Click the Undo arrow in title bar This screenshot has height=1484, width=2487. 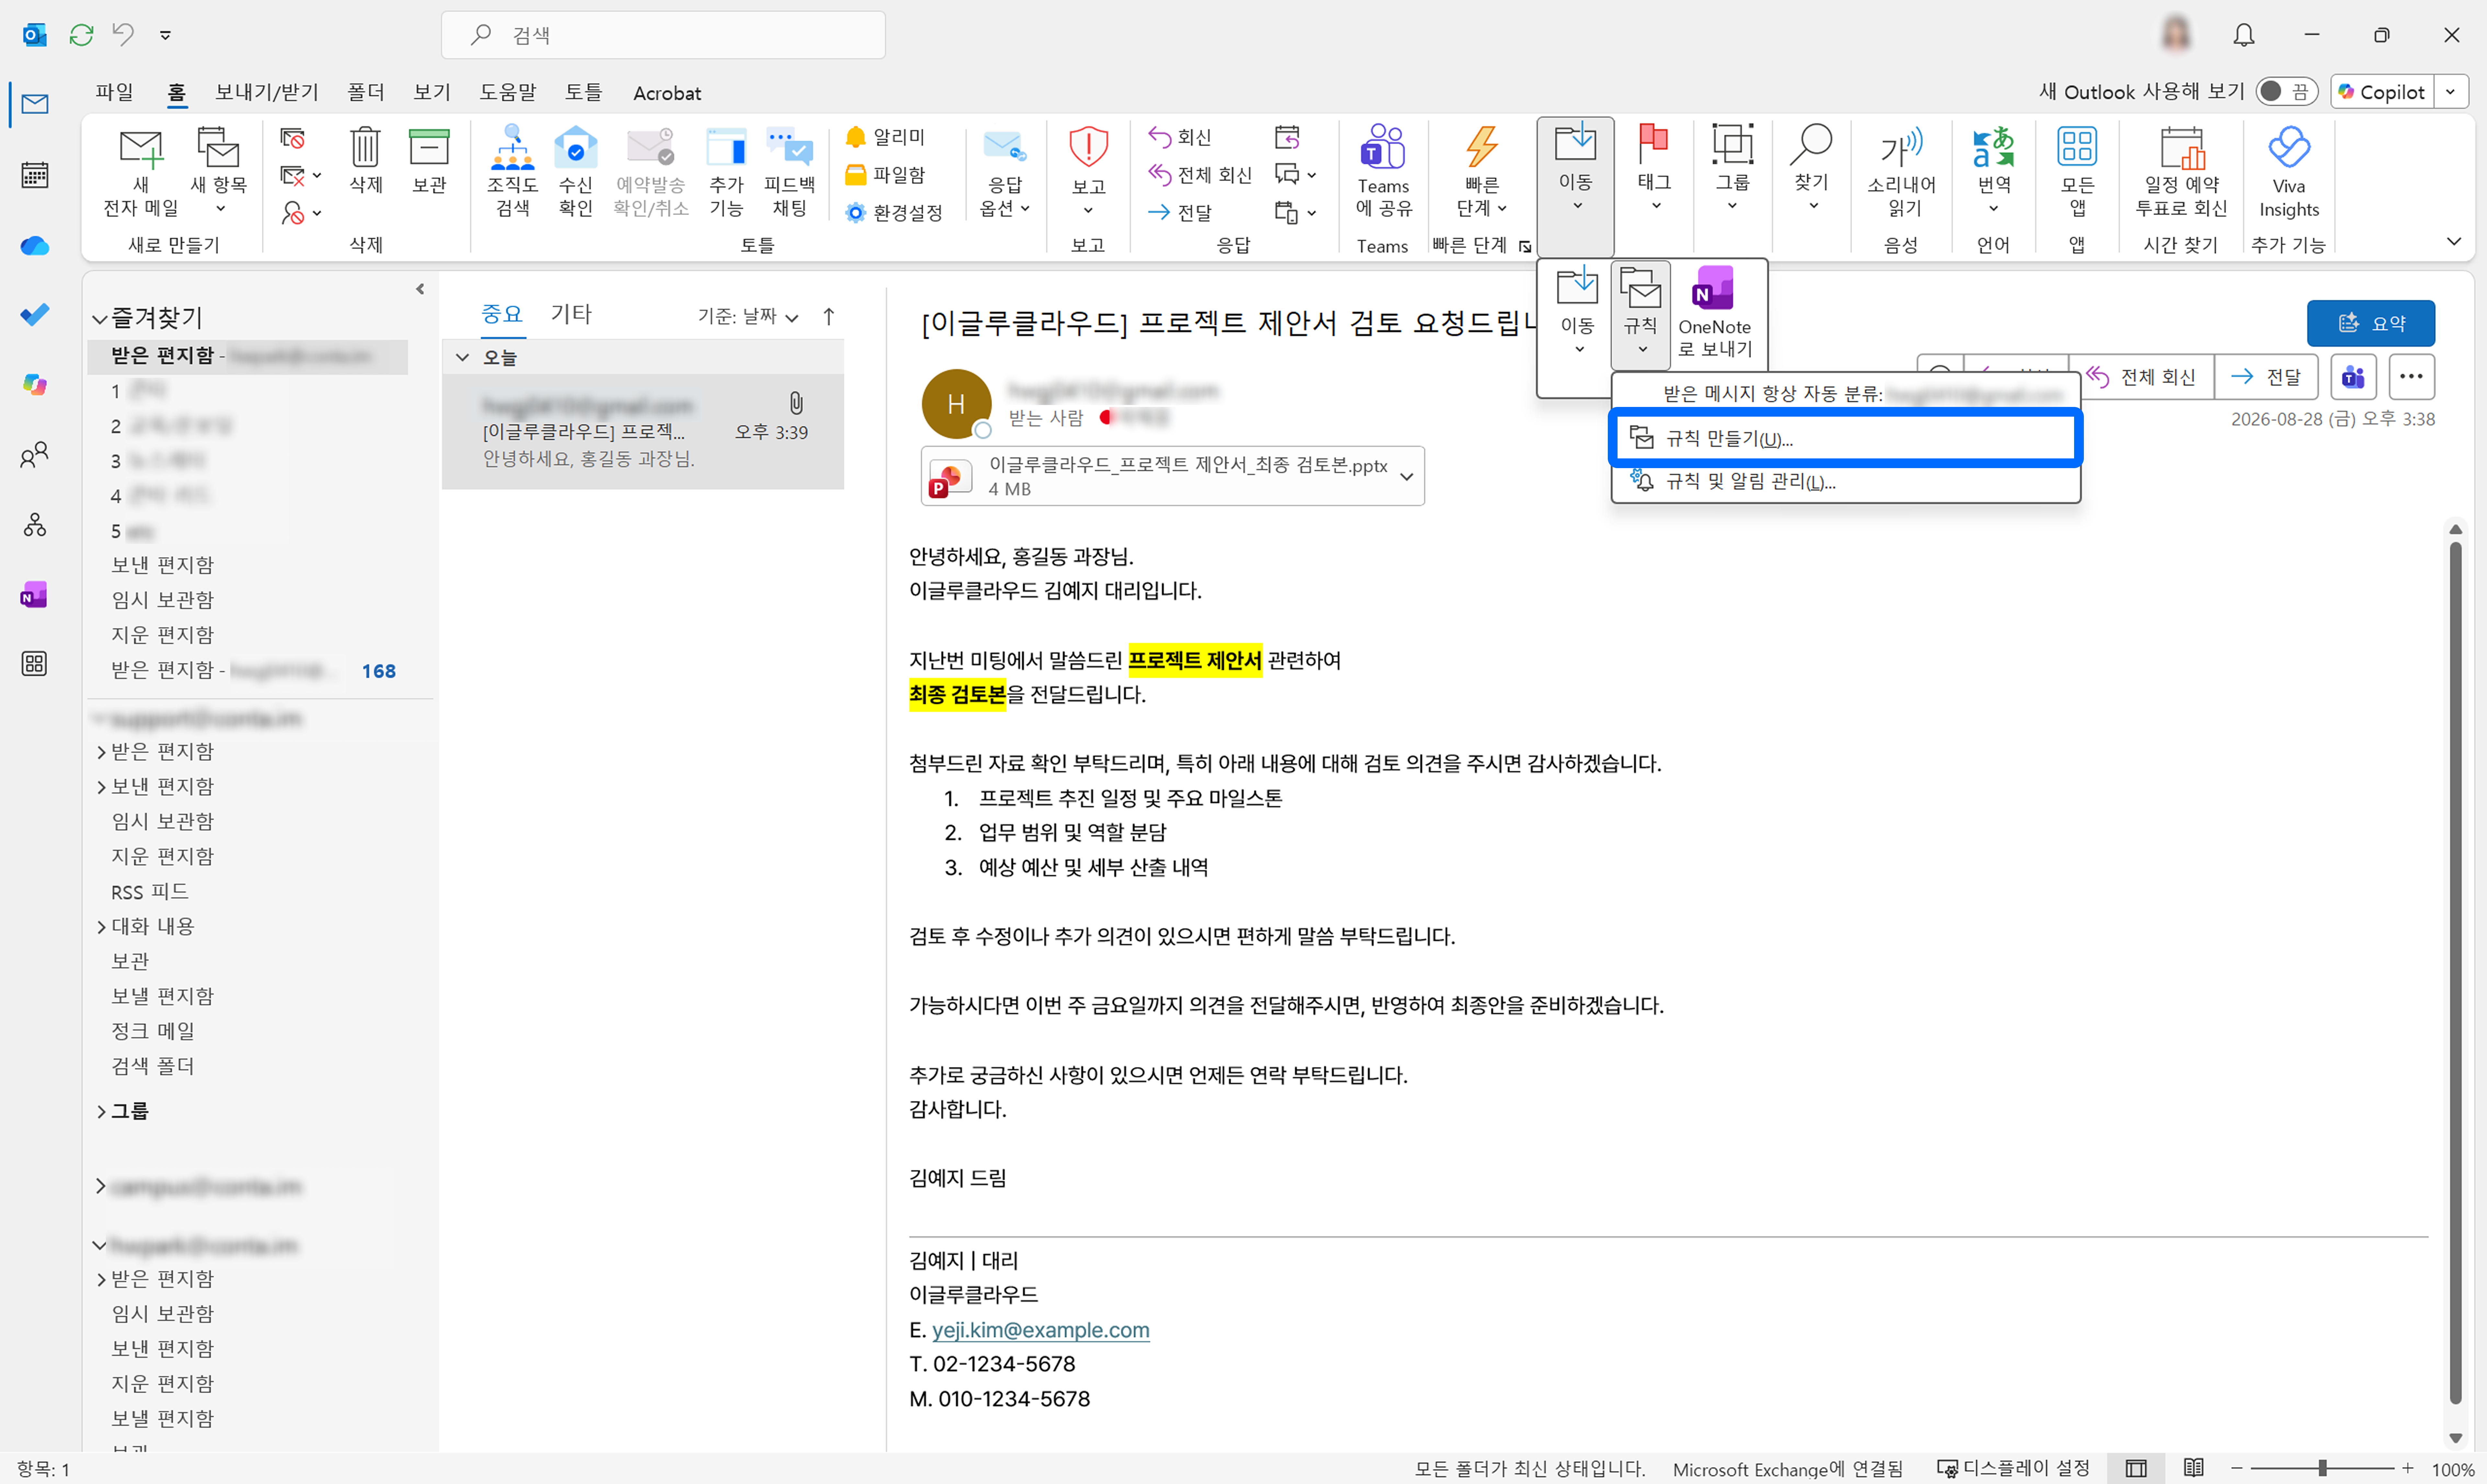tap(123, 35)
